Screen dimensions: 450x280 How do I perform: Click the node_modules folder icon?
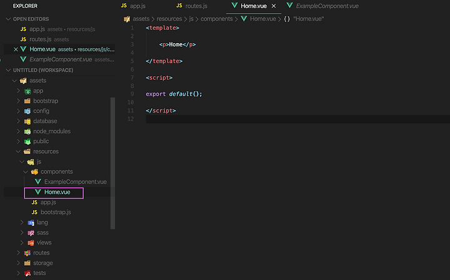[x=27, y=131]
